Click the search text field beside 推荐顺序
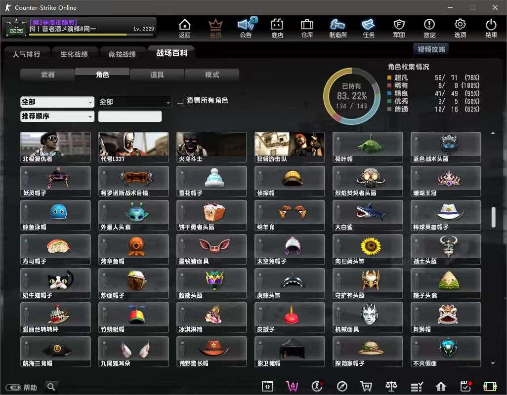507x395 pixels. point(129,116)
